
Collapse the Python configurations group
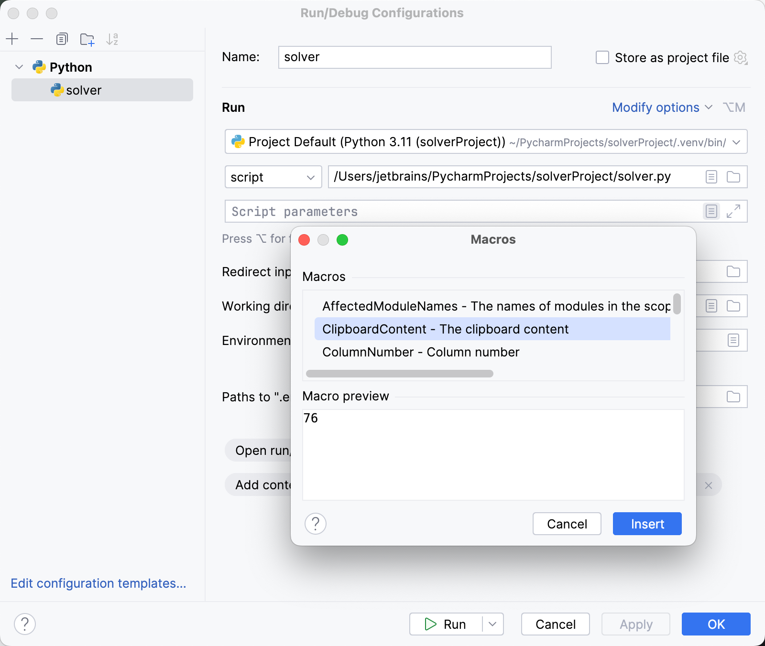pos(19,67)
